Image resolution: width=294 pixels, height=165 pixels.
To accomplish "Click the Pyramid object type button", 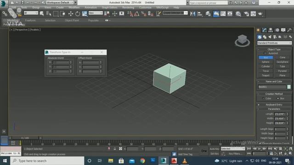I will tap(283, 71).
